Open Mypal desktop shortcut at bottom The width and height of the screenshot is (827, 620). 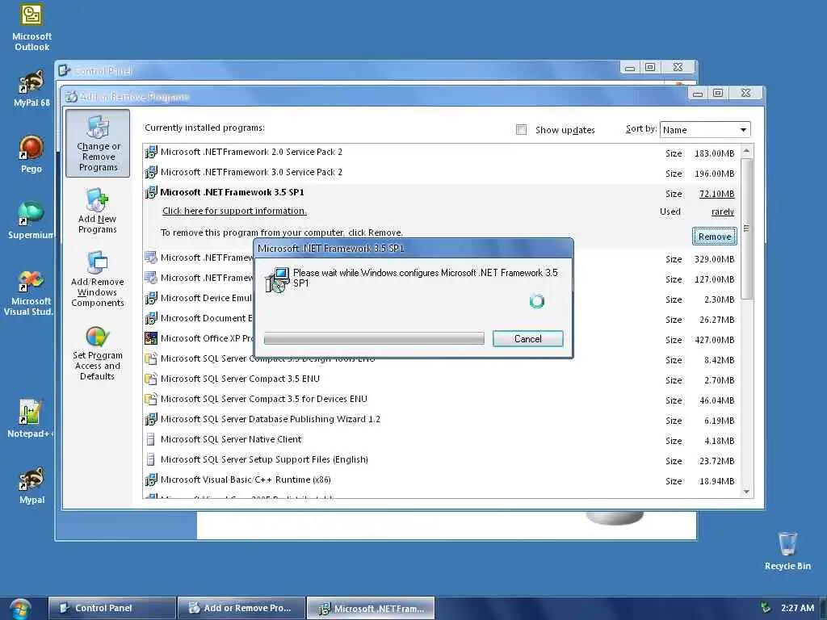(31, 485)
